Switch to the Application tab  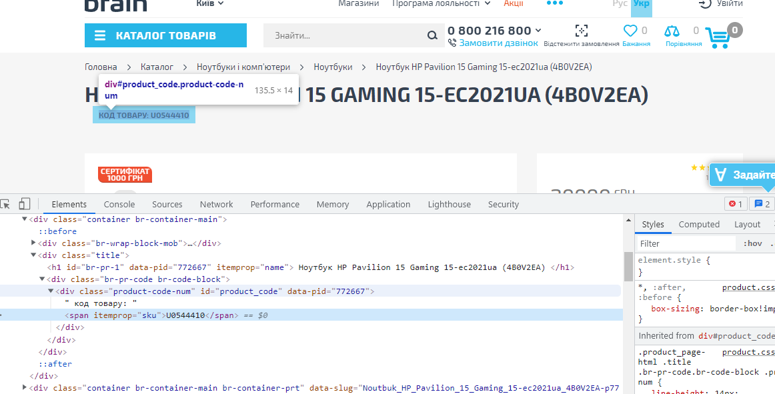coord(388,204)
